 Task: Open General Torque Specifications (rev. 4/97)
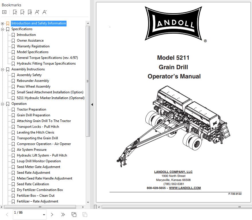click(47, 58)
